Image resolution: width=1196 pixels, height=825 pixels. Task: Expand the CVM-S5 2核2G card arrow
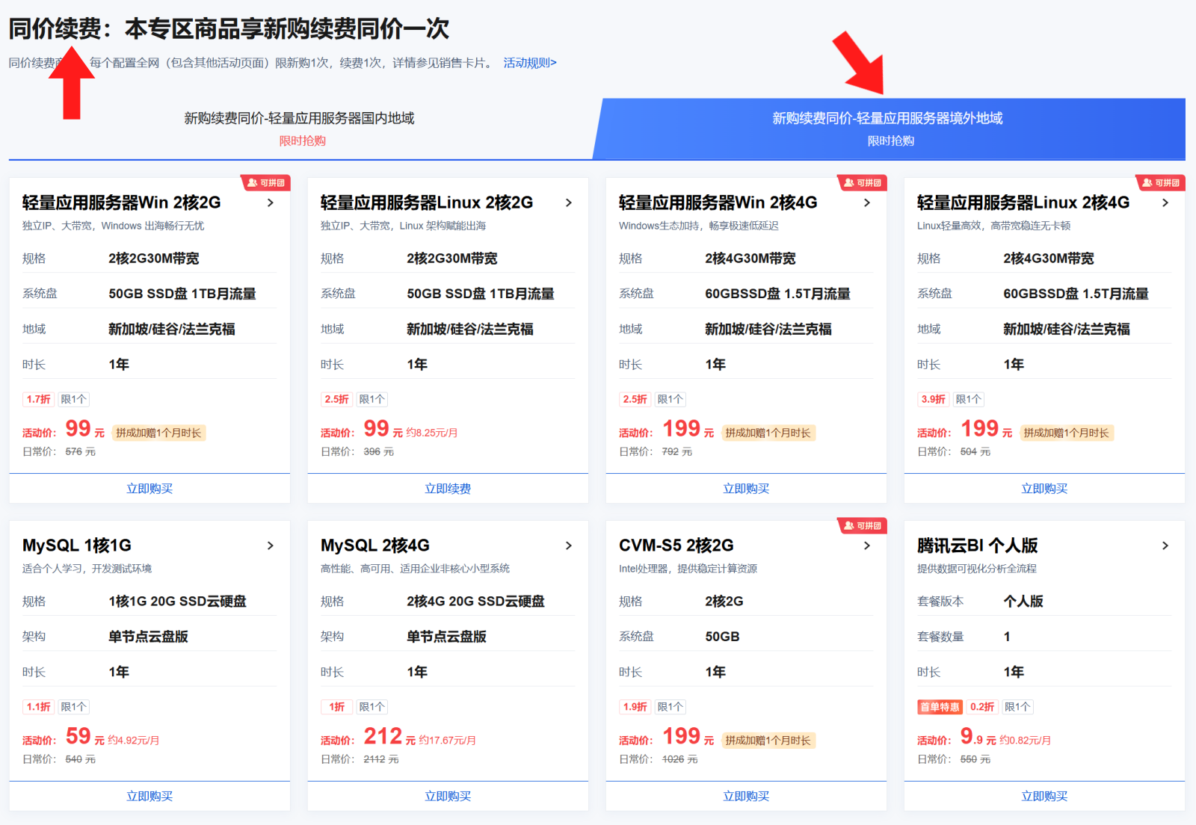867,546
